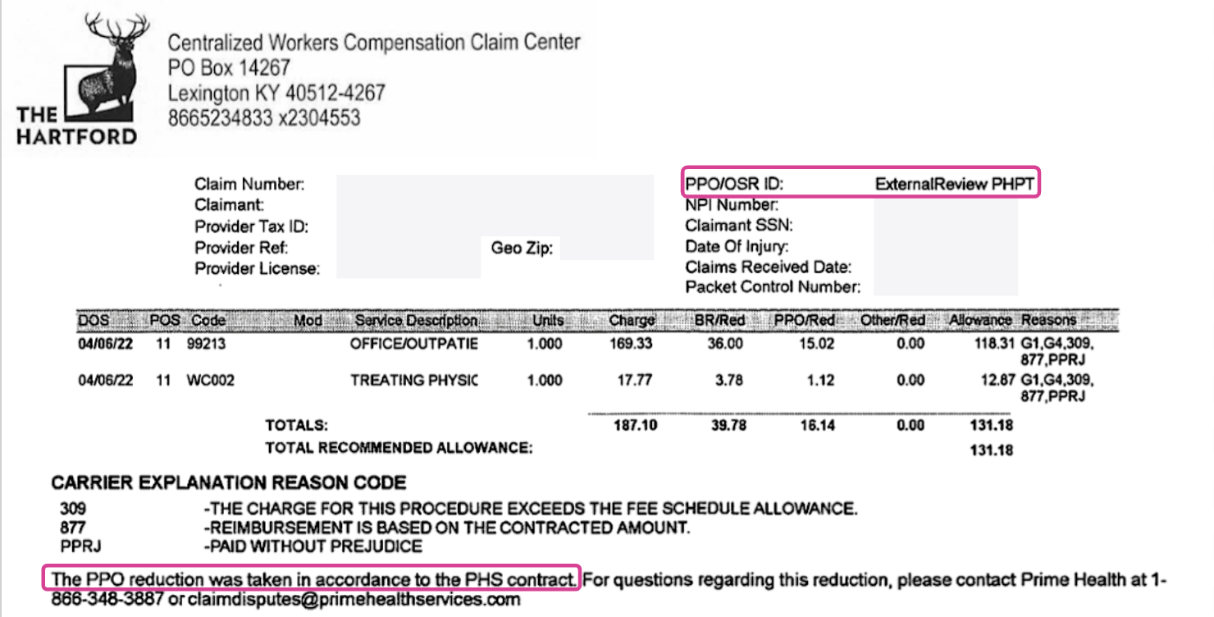Click the DOS column header
This screenshot has height=617, width=1214.
[x=93, y=320]
